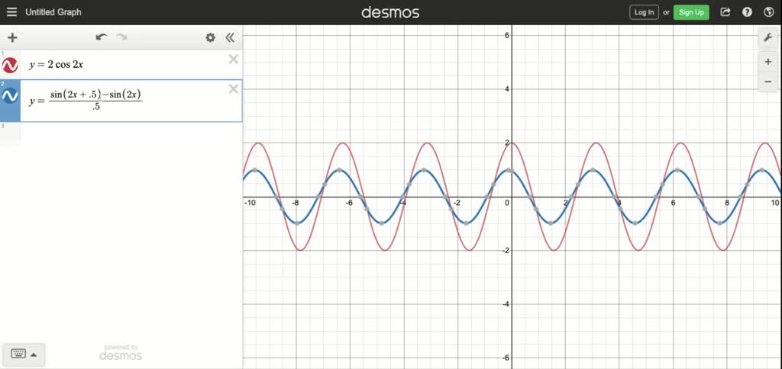Collapse the expression list panel
Screen dimensions: 782x369
point(230,37)
